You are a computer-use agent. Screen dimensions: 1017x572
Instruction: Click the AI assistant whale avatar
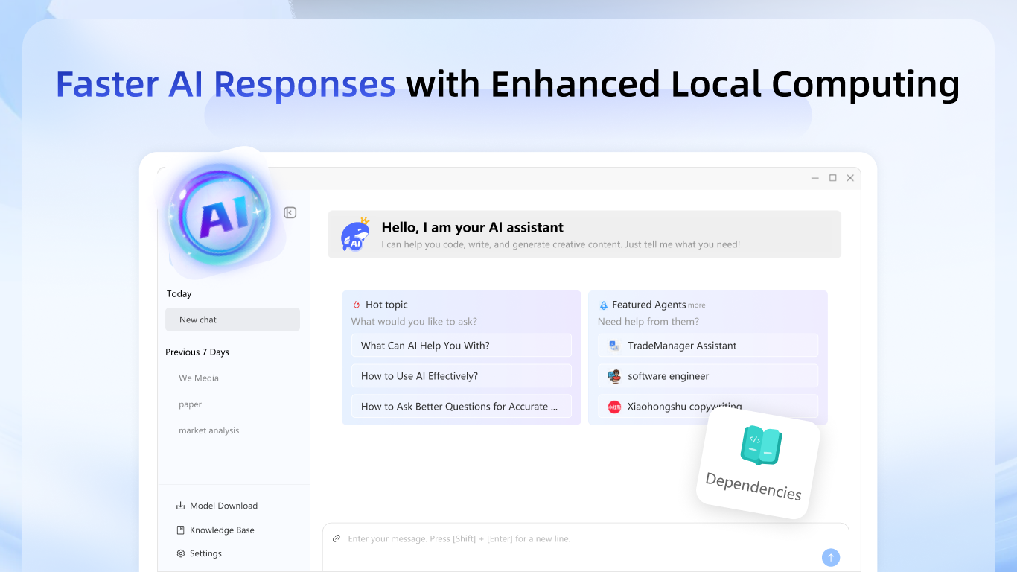355,234
